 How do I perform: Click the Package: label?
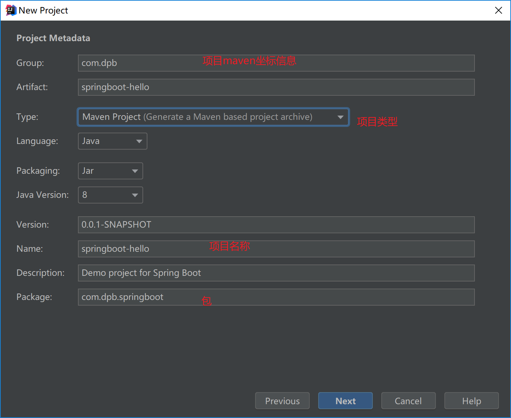coord(34,297)
